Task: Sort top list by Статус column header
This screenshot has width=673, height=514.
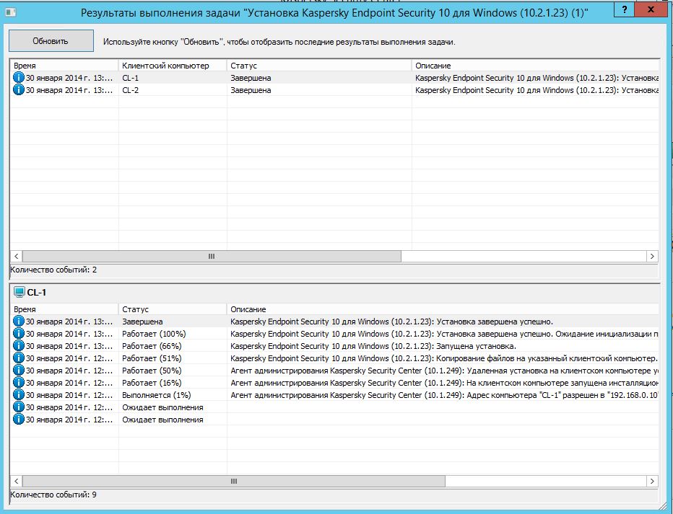Action: (x=319, y=66)
